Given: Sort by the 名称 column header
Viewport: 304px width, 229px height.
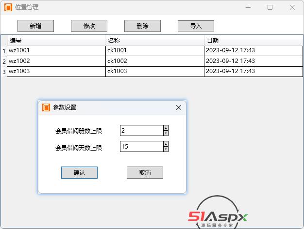Looking at the screenshot, I should coord(155,40).
